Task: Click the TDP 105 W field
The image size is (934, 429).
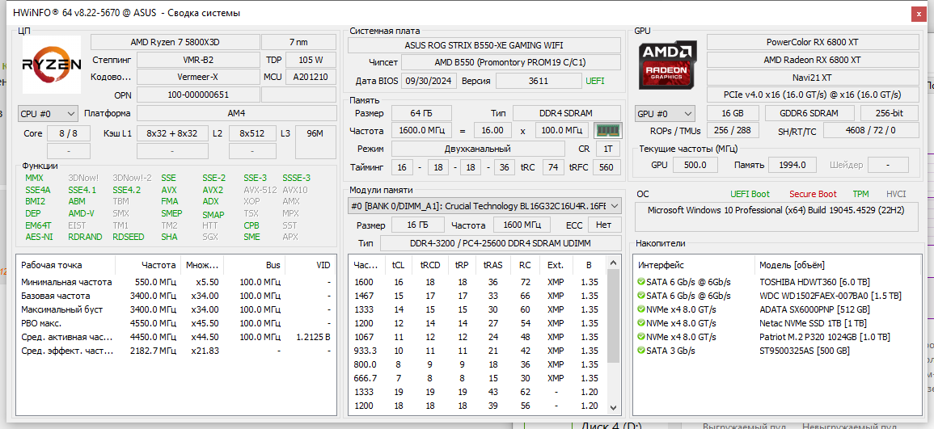Action: [x=311, y=60]
